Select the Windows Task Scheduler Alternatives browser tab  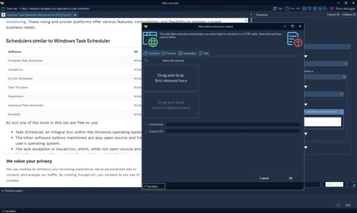point(39,15)
